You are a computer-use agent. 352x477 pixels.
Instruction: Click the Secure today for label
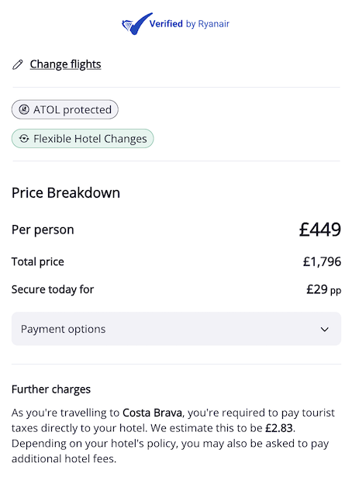click(x=53, y=289)
